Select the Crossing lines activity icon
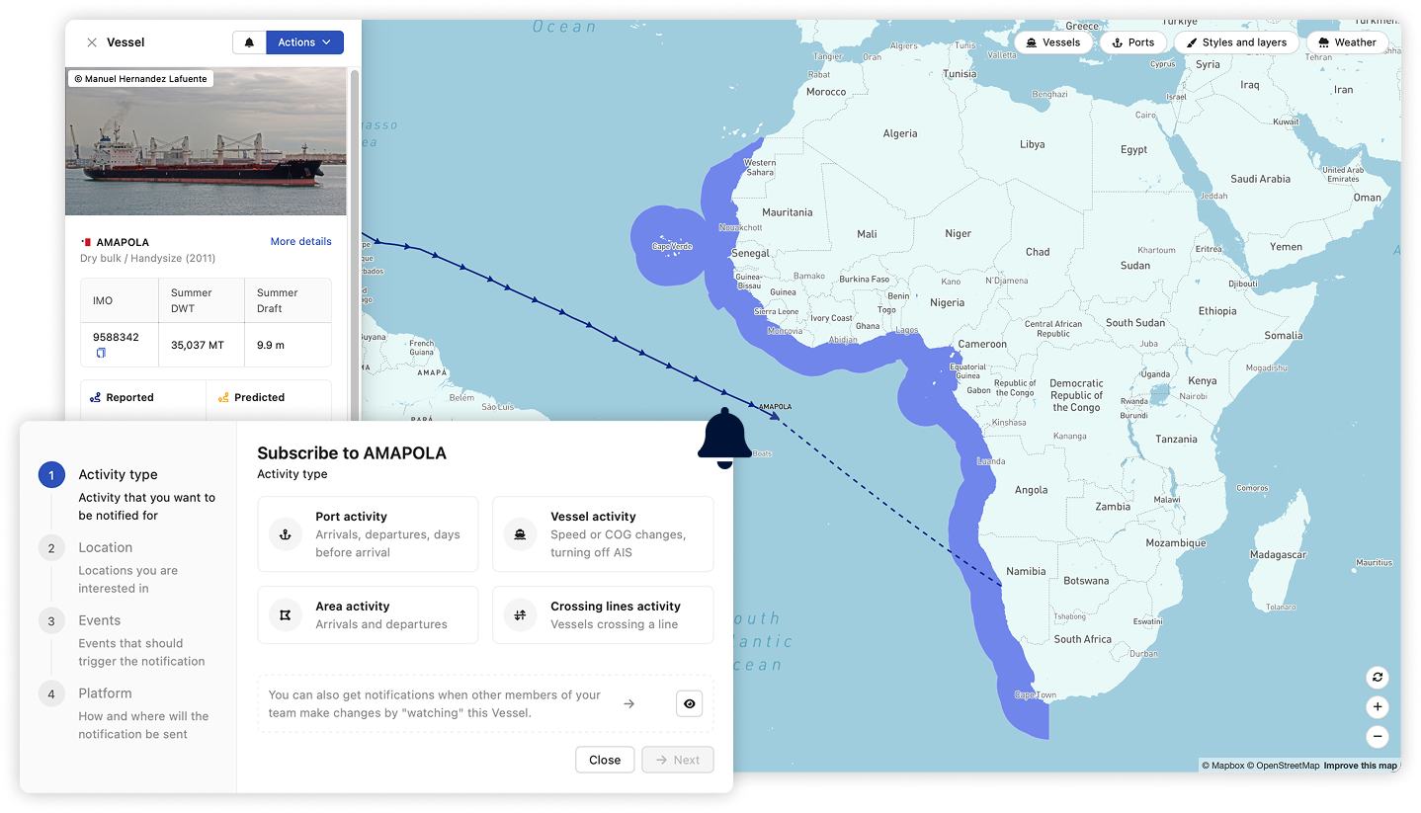 [x=520, y=613]
